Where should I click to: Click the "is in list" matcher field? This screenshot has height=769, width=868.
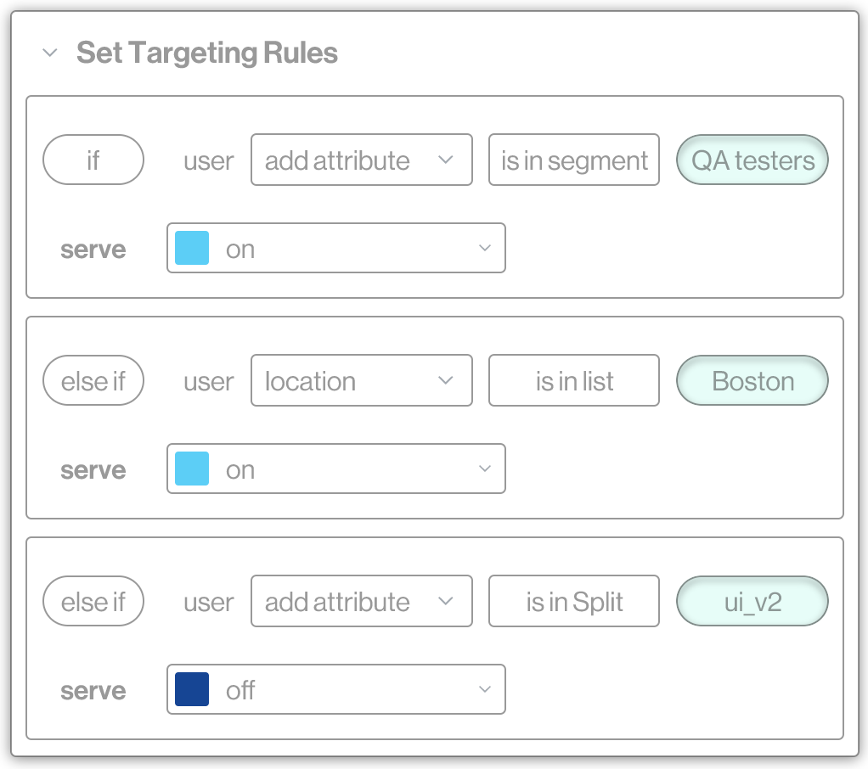[x=574, y=381]
